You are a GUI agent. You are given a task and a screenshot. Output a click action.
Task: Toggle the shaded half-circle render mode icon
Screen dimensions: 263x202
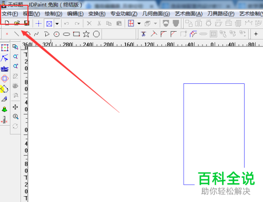point(166,23)
